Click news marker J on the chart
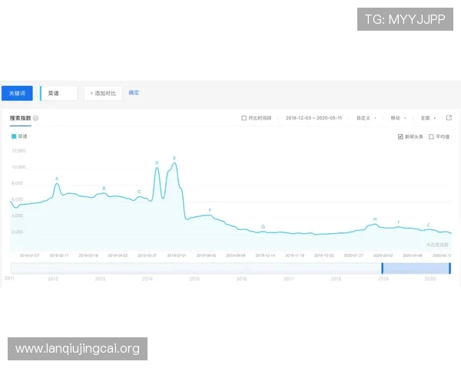 pyautogui.click(x=428, y=225)
